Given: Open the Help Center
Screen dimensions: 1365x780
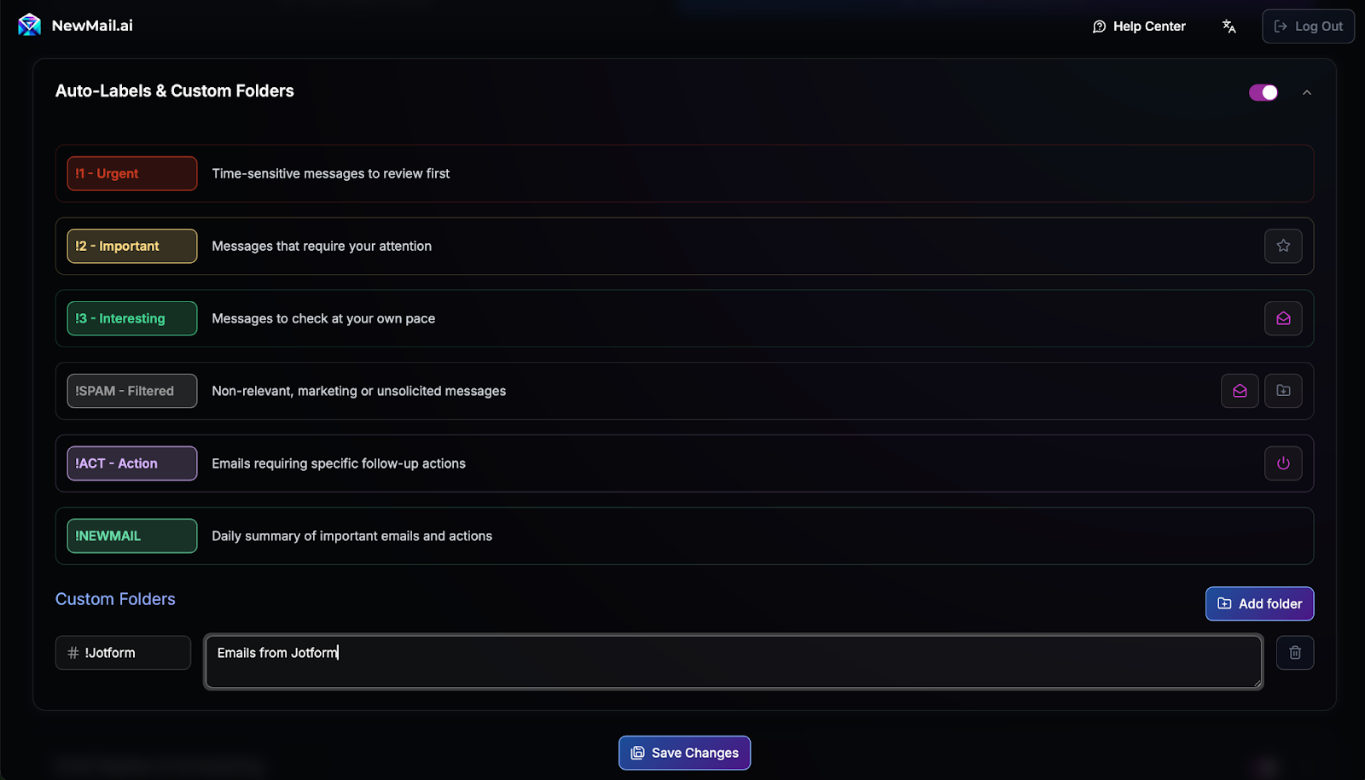Looking at the screenshot, I should pyautogui.click(x=1139, y=26).
